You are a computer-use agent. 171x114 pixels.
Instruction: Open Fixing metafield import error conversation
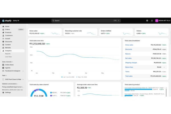coord(13,87)
